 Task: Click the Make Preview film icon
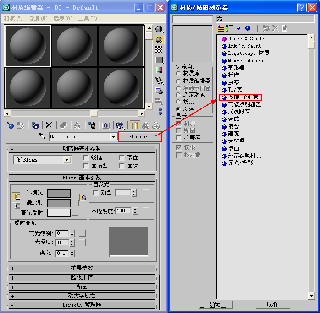click(x=159, y=81)
